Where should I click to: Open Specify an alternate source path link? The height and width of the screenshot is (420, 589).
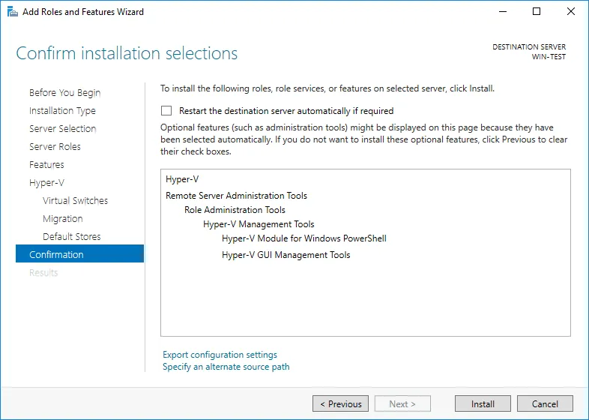[x=226, y=367]
